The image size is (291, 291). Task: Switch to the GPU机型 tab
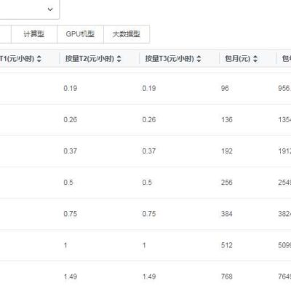[80, 34]
